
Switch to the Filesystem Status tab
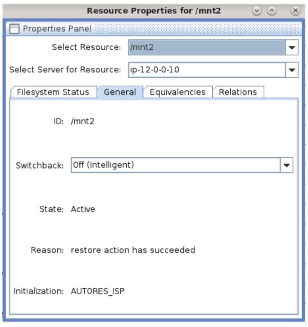(x=53, y=92)
